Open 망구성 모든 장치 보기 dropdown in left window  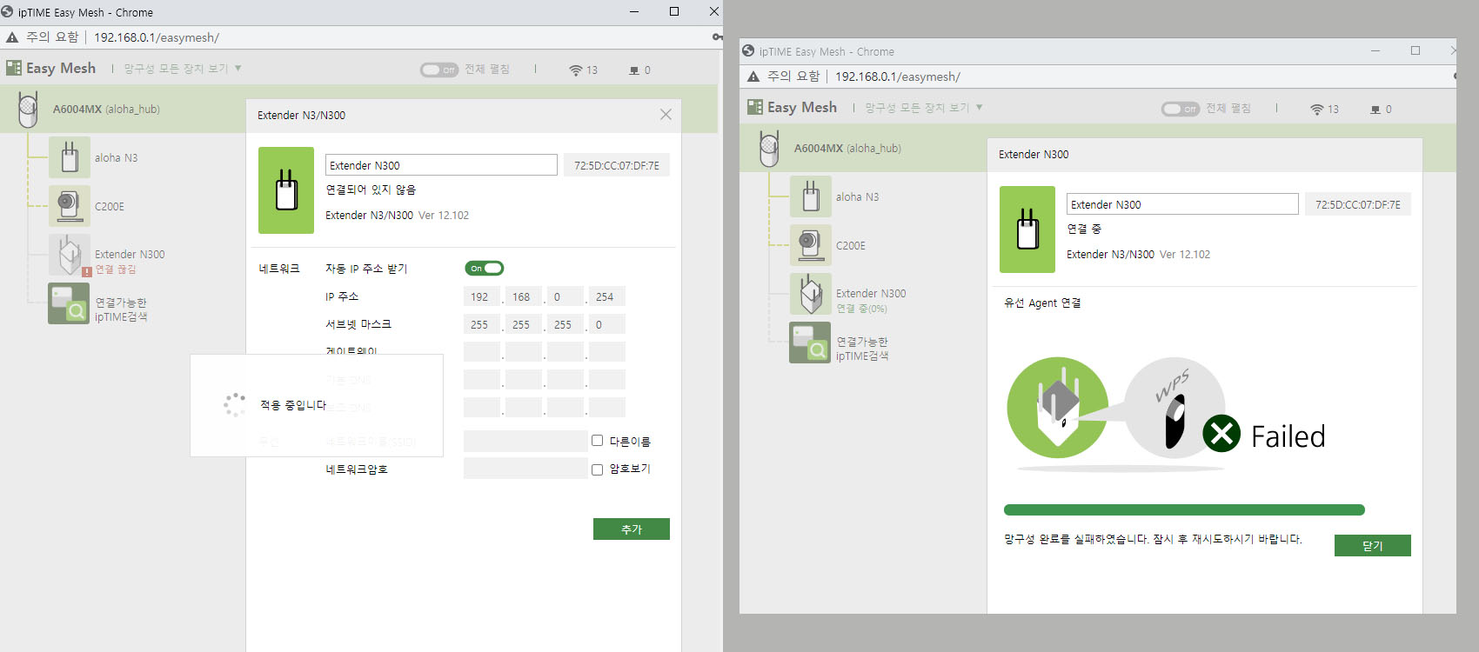(183, 69)
